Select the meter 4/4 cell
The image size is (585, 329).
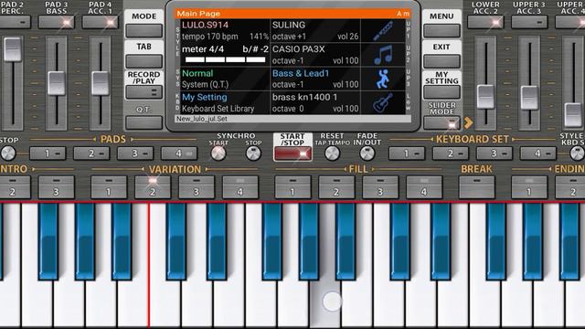point(225,55)
